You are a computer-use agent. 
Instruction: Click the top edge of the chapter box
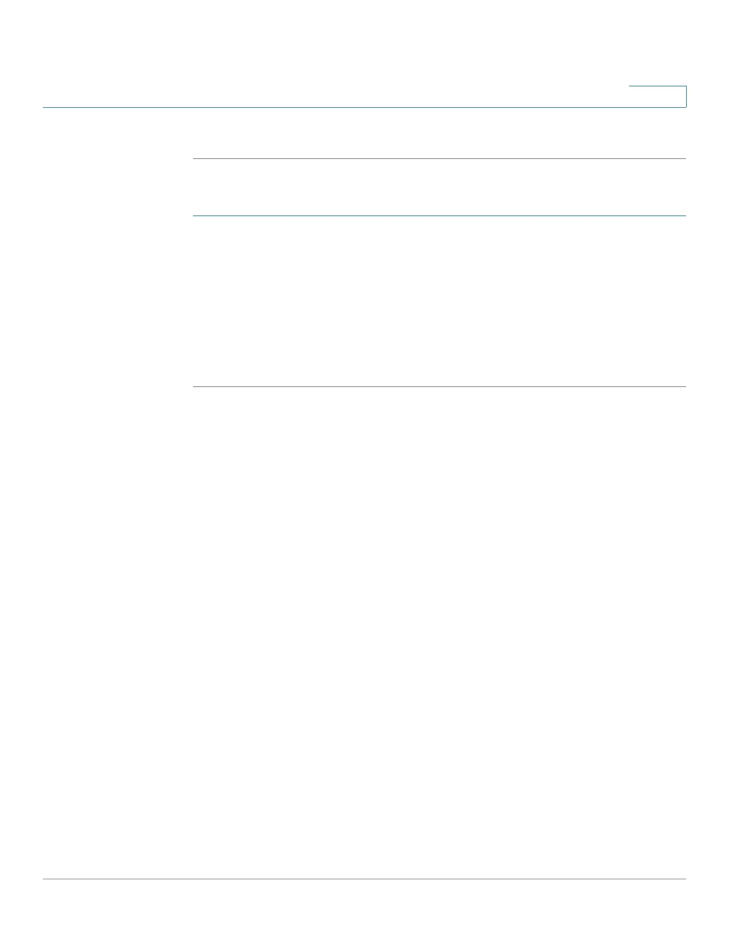pos(658,86)
